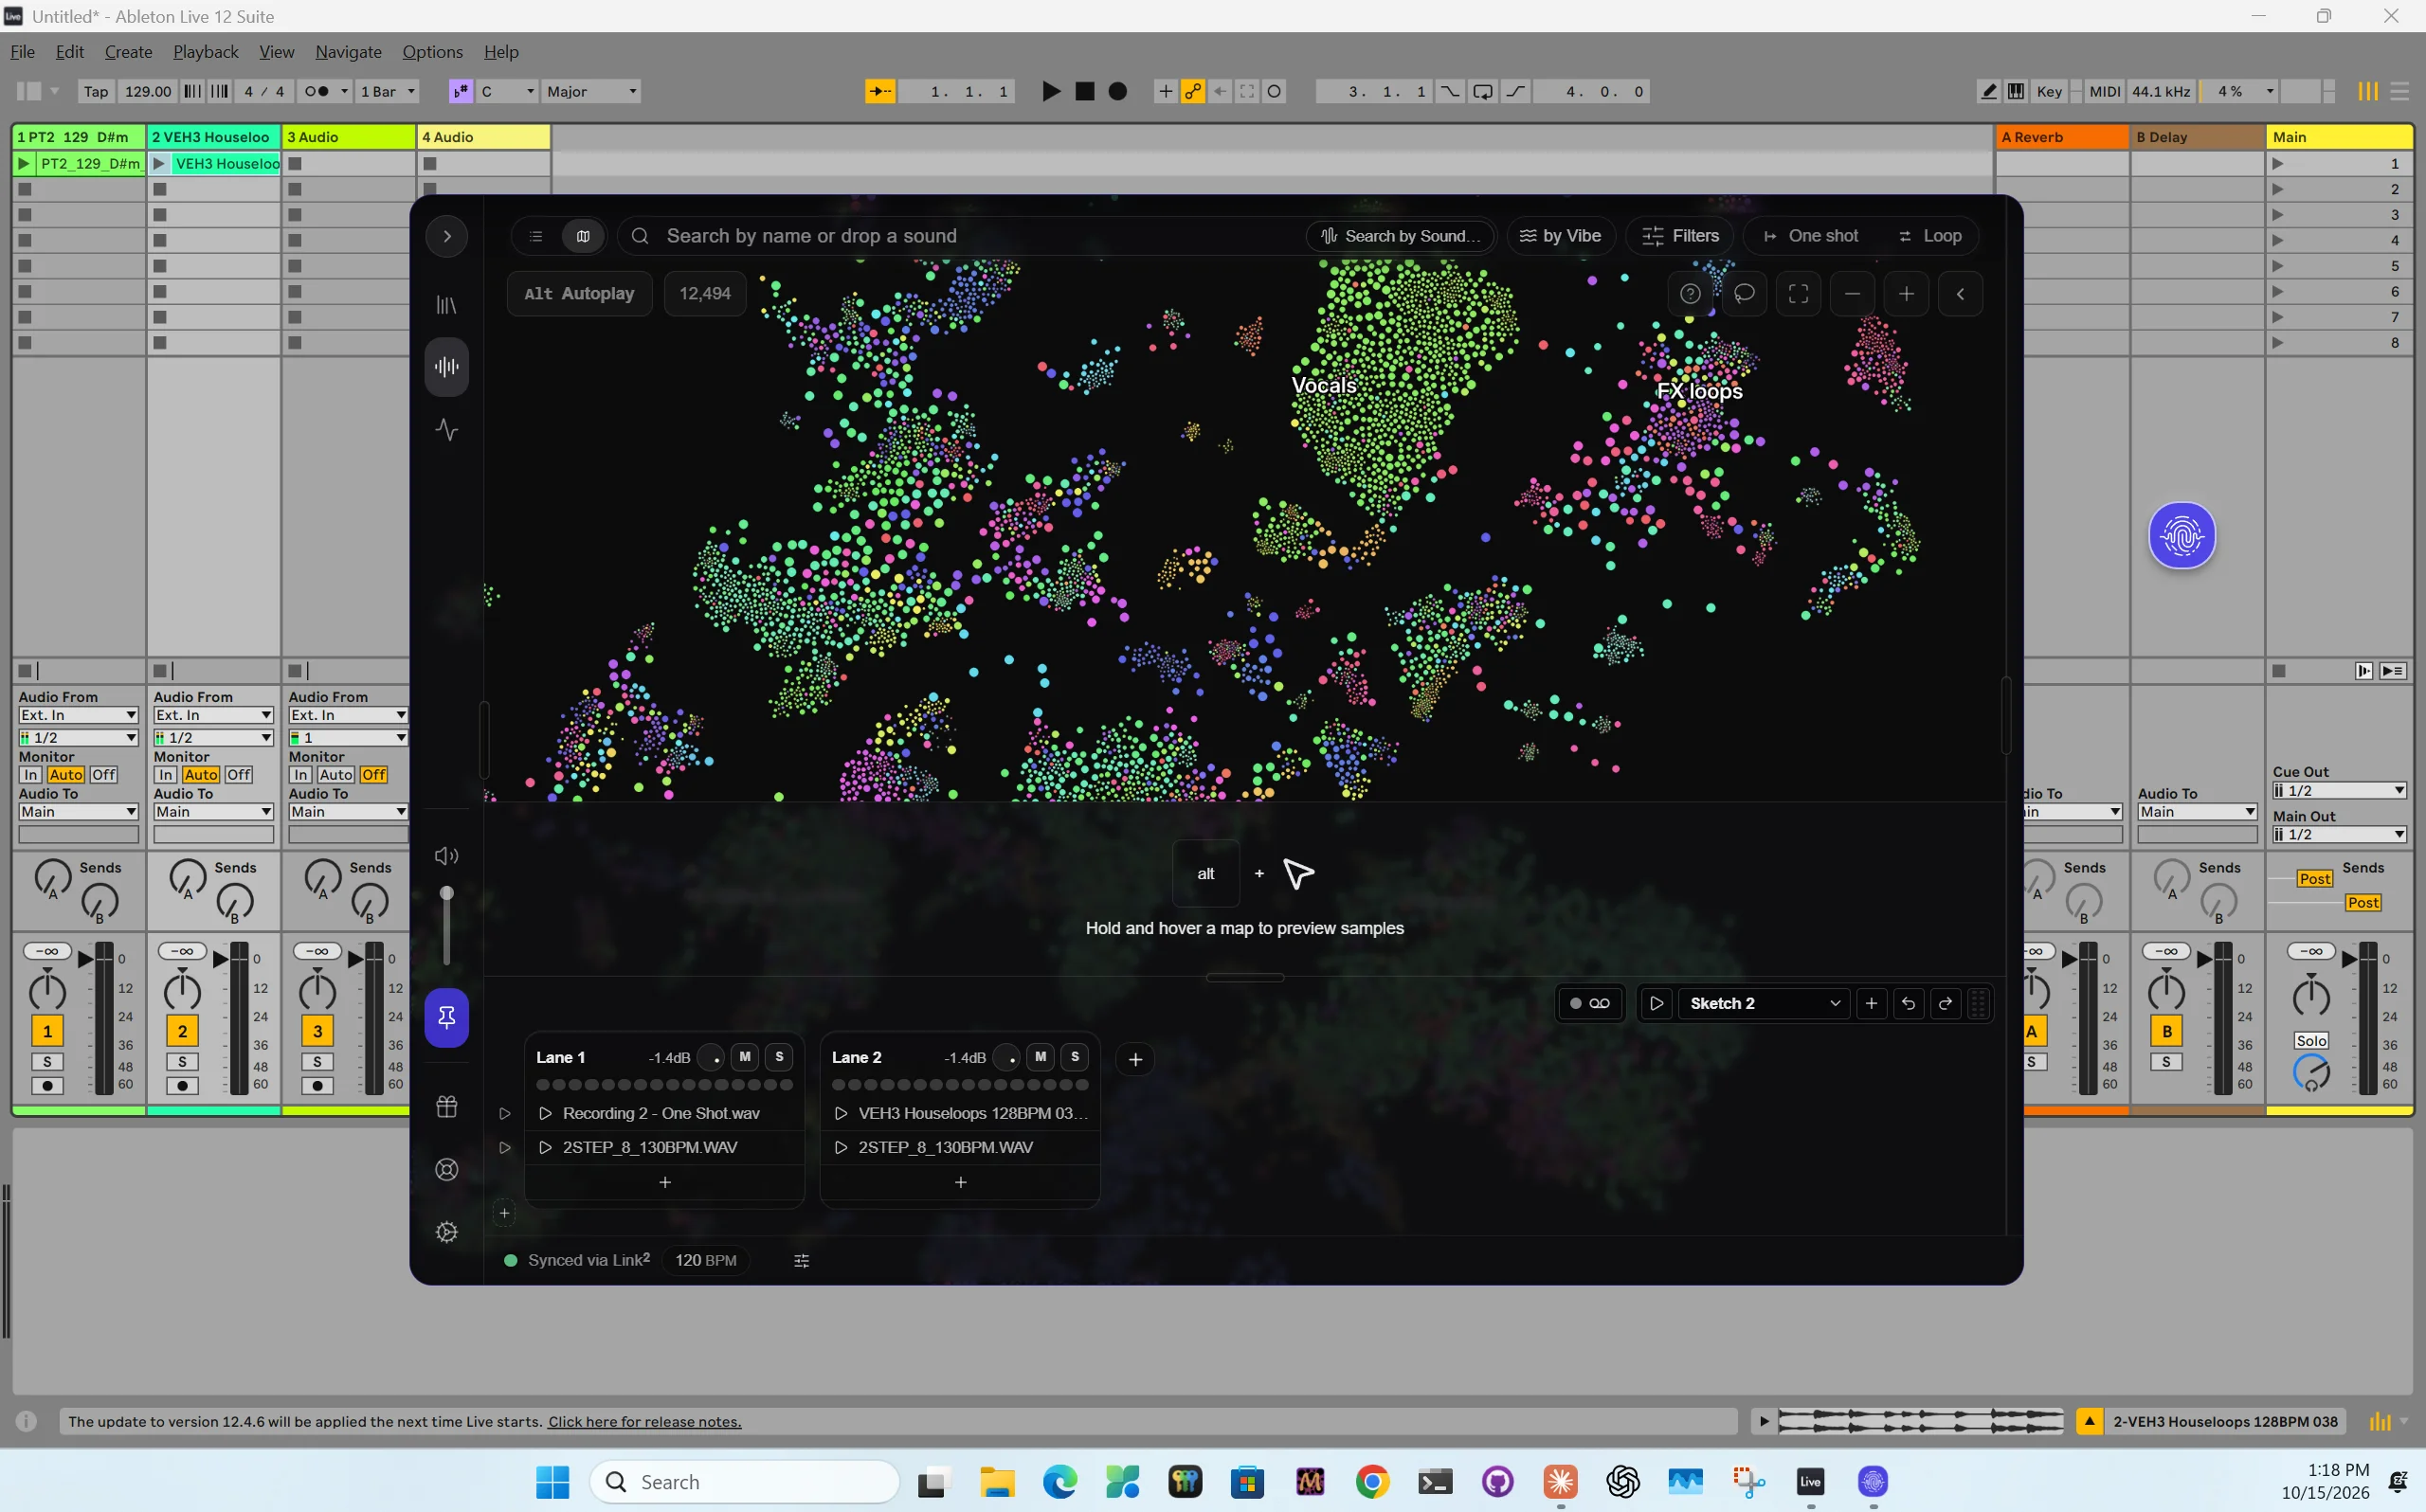
Task: Open the Create menu
Action: (x=128, y=52)
